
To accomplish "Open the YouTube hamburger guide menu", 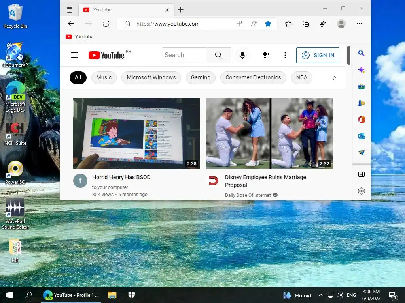I will tap(74, 55).
